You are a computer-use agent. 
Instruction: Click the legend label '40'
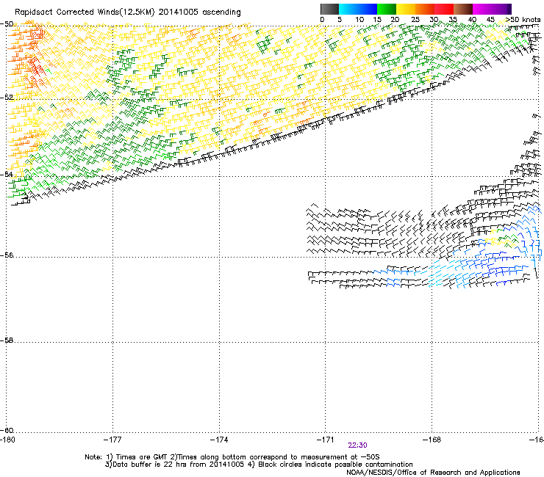pos(472,20)
